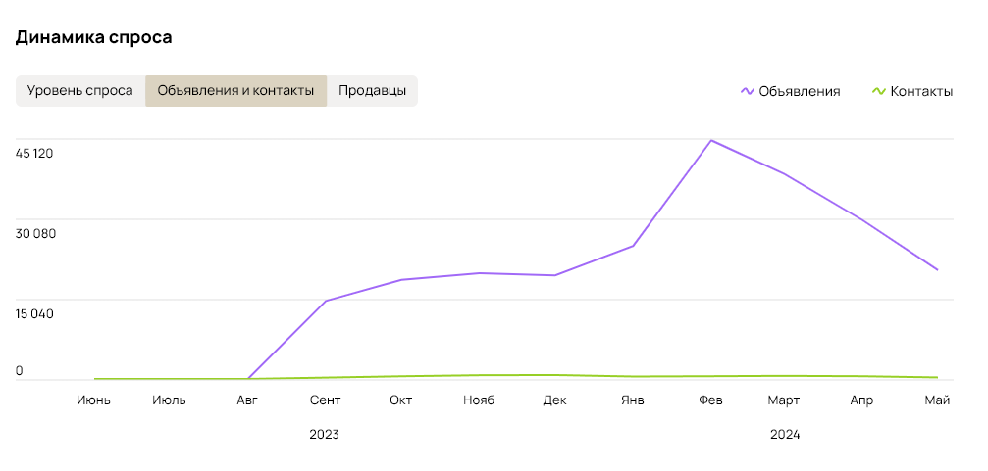The width and height of the screenshot is (988, 471).
Task: Toggle the Объявления series label
Action: (x=799, y=91)
